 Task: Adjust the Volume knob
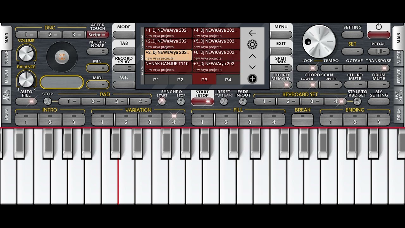26,53
